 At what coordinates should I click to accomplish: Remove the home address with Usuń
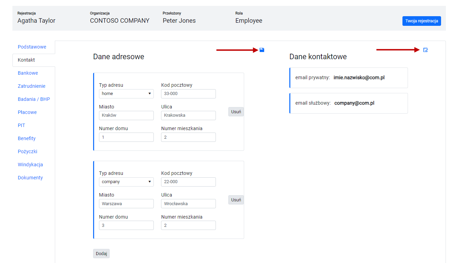click(236, 112)
